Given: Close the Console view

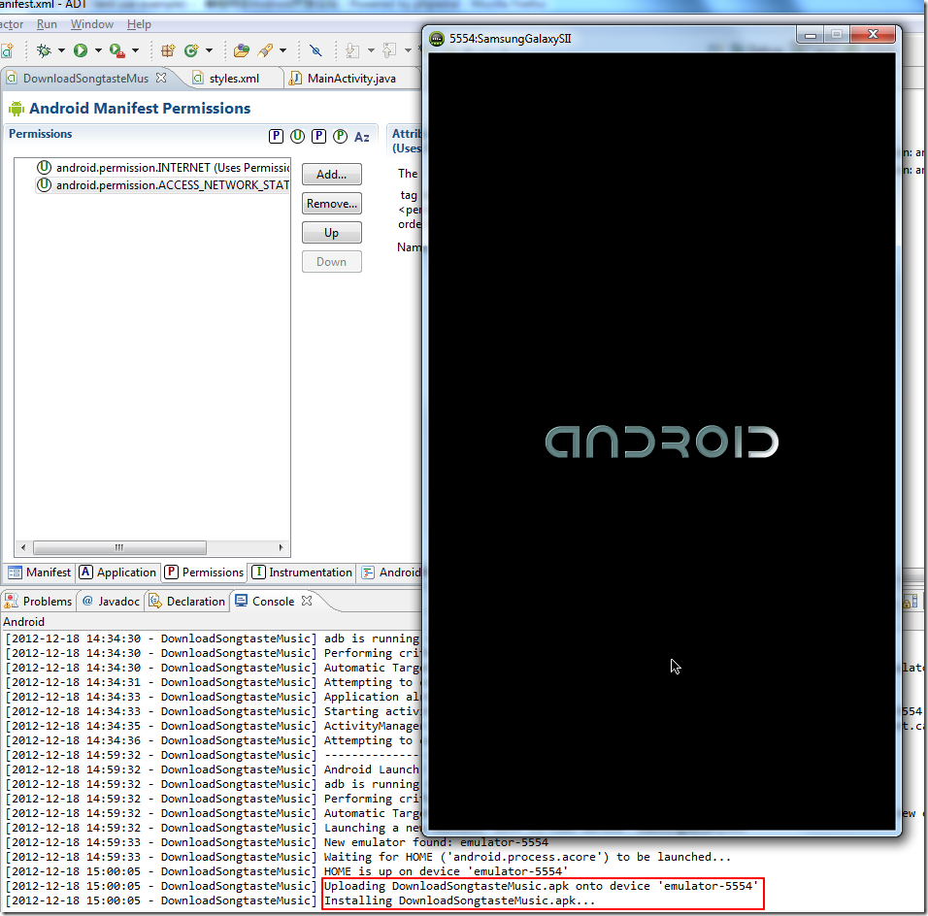Looking at the screenshot, I should tap(307, 601).
